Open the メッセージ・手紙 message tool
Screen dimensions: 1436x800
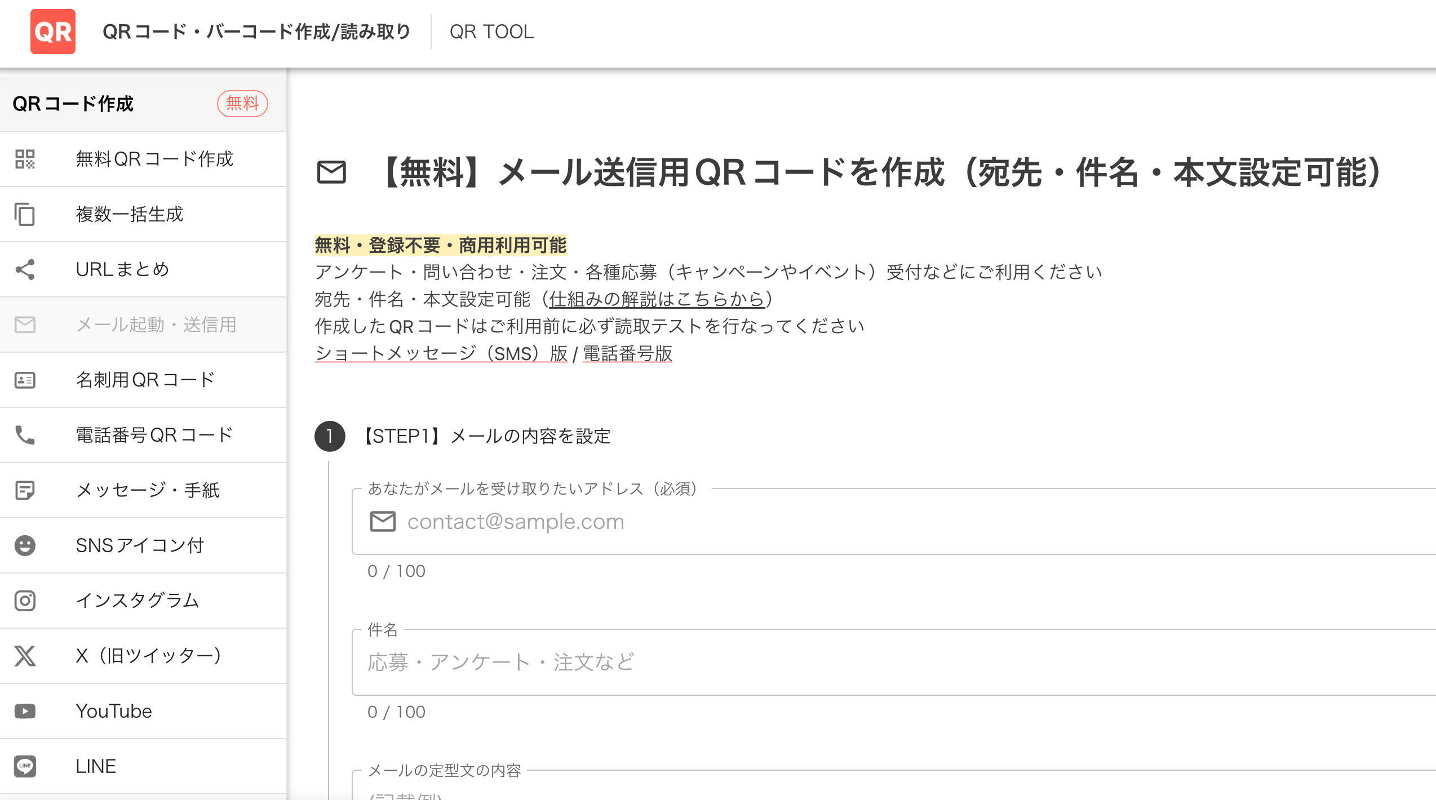[x=25, y=490]
